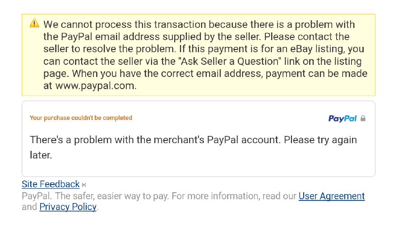Click the gray padlock security icon
The height and width of the screenshot is (226, 407).
(x=363, y=118)
